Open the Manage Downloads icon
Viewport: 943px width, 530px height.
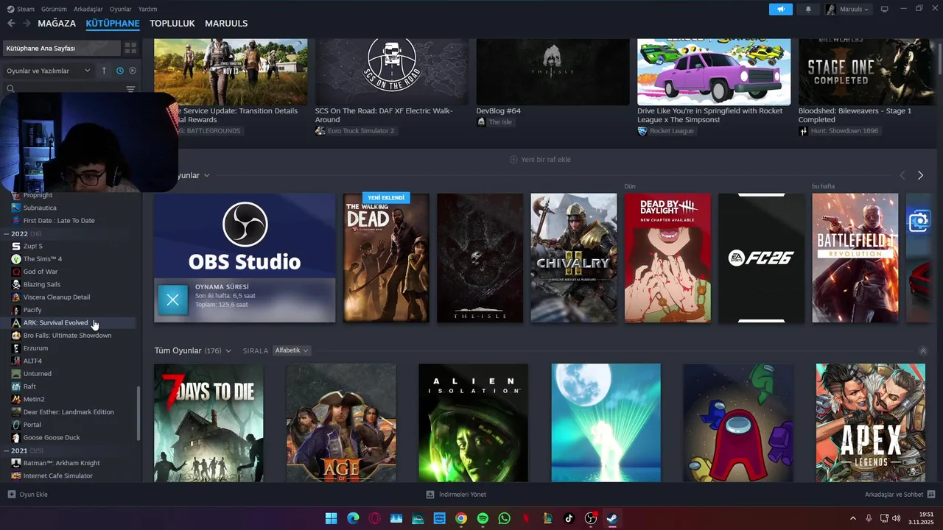(x=430, y=494)
